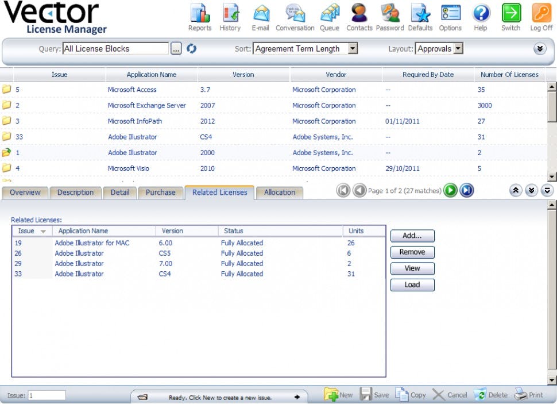The width and height of the screenshot is (557, 404).
Task: Open the Contacts icon
Action: pos(359,14)
